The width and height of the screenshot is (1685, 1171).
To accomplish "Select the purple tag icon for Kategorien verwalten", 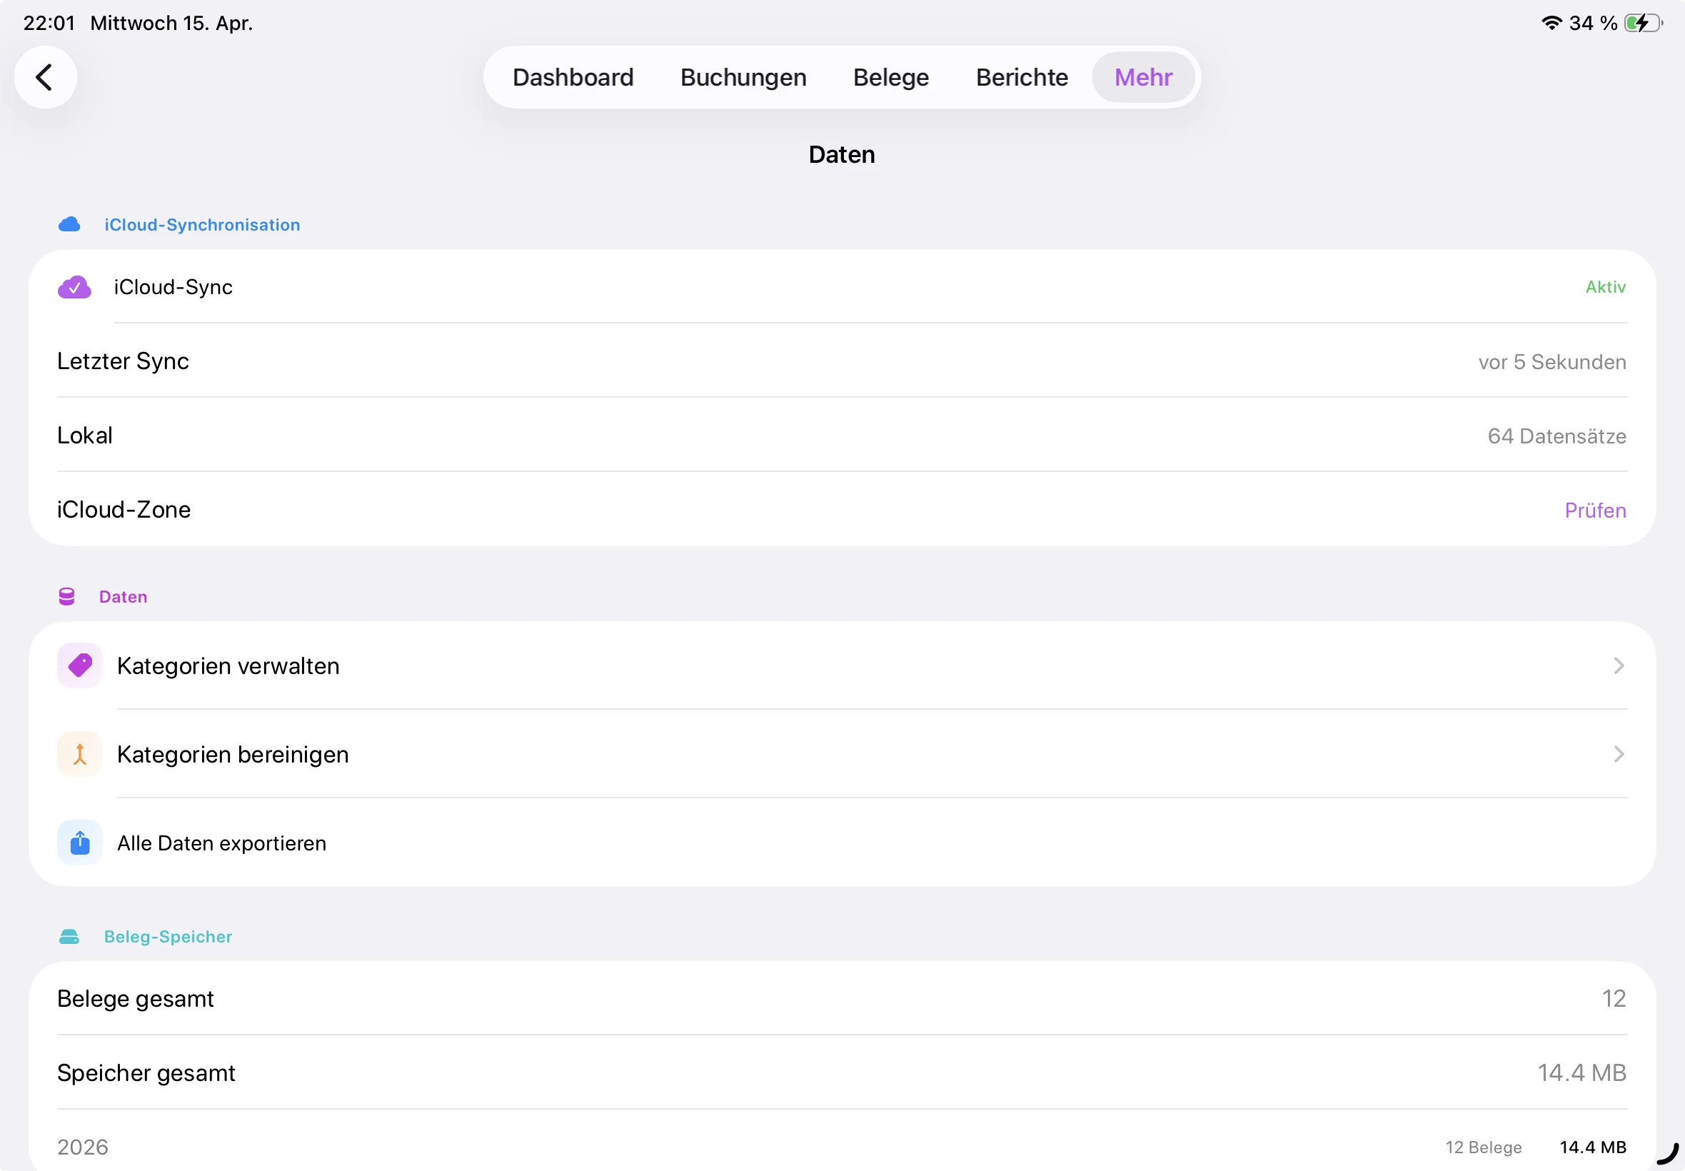I will [79, 665].
